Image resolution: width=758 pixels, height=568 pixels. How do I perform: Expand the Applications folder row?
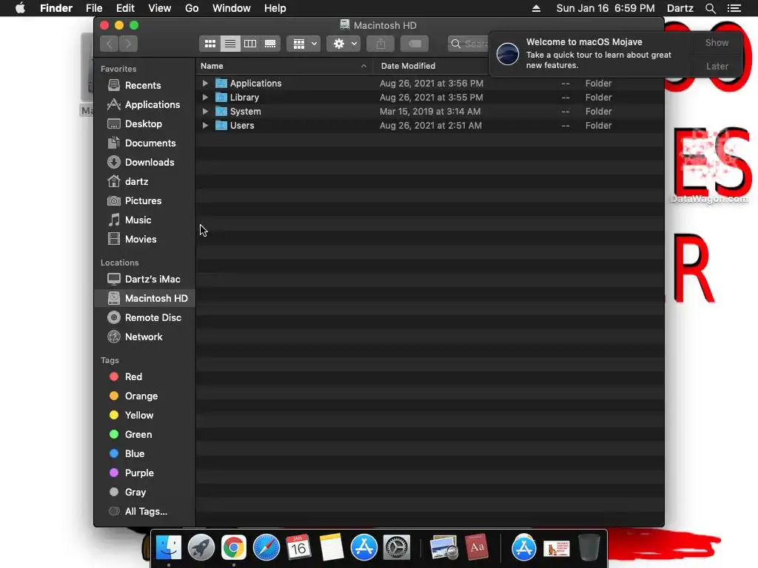[205, 83]
